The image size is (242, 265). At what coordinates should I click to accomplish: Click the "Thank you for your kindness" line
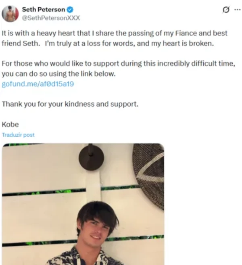point(70,104)
